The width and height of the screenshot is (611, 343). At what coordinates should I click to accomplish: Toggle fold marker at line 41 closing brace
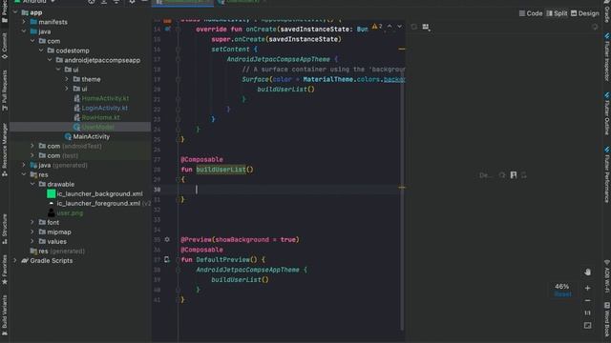click(x=179, y=299)
